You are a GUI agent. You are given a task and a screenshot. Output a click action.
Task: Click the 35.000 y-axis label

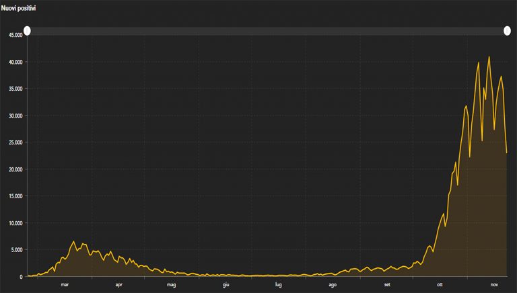15,89
